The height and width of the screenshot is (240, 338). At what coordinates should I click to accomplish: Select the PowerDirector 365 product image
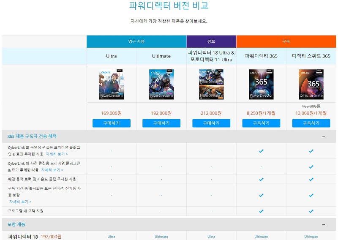pos(261,85)
